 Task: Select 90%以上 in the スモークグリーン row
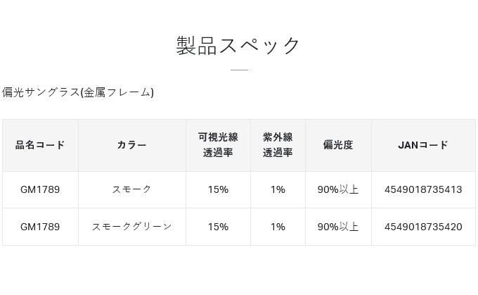point(338,227)
